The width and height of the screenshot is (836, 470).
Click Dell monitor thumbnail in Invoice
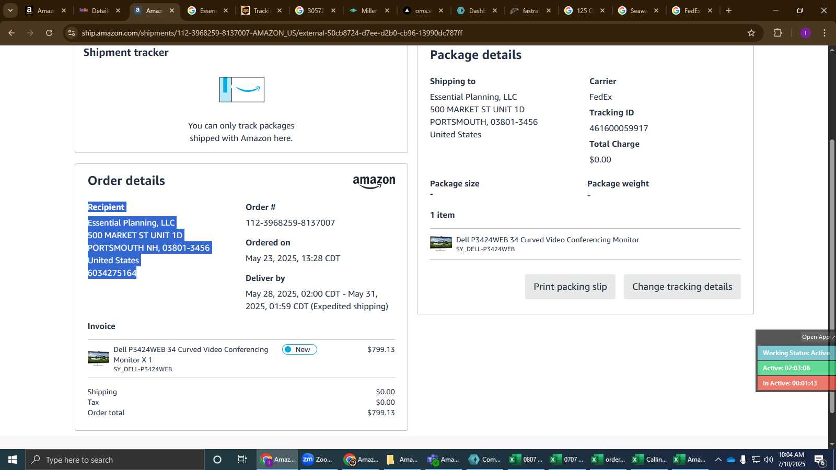point(98,358)
